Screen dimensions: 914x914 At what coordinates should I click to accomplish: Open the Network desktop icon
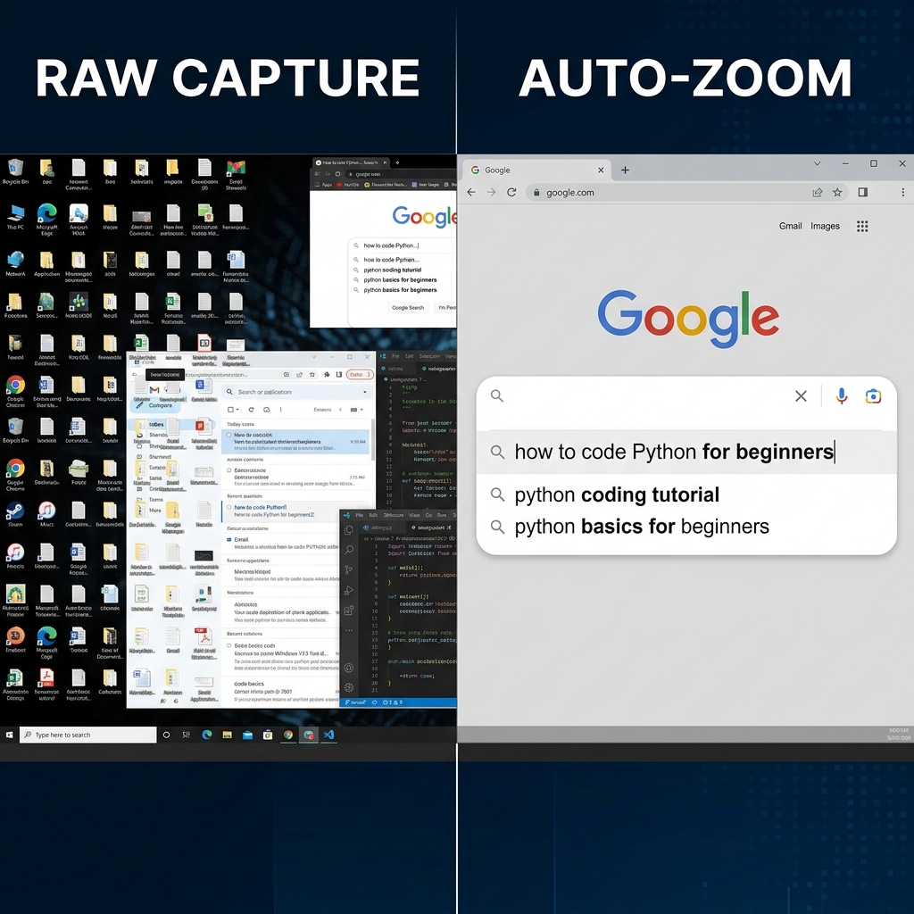click(15, 263)
